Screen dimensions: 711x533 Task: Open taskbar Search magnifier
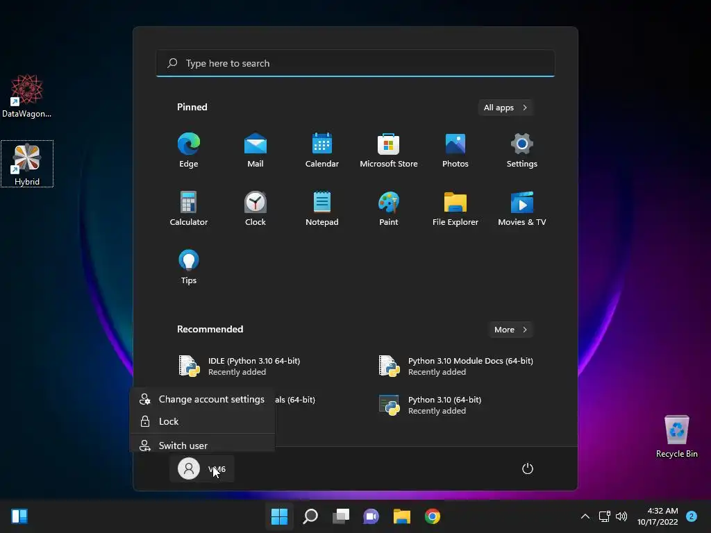[x=310, y=516]
